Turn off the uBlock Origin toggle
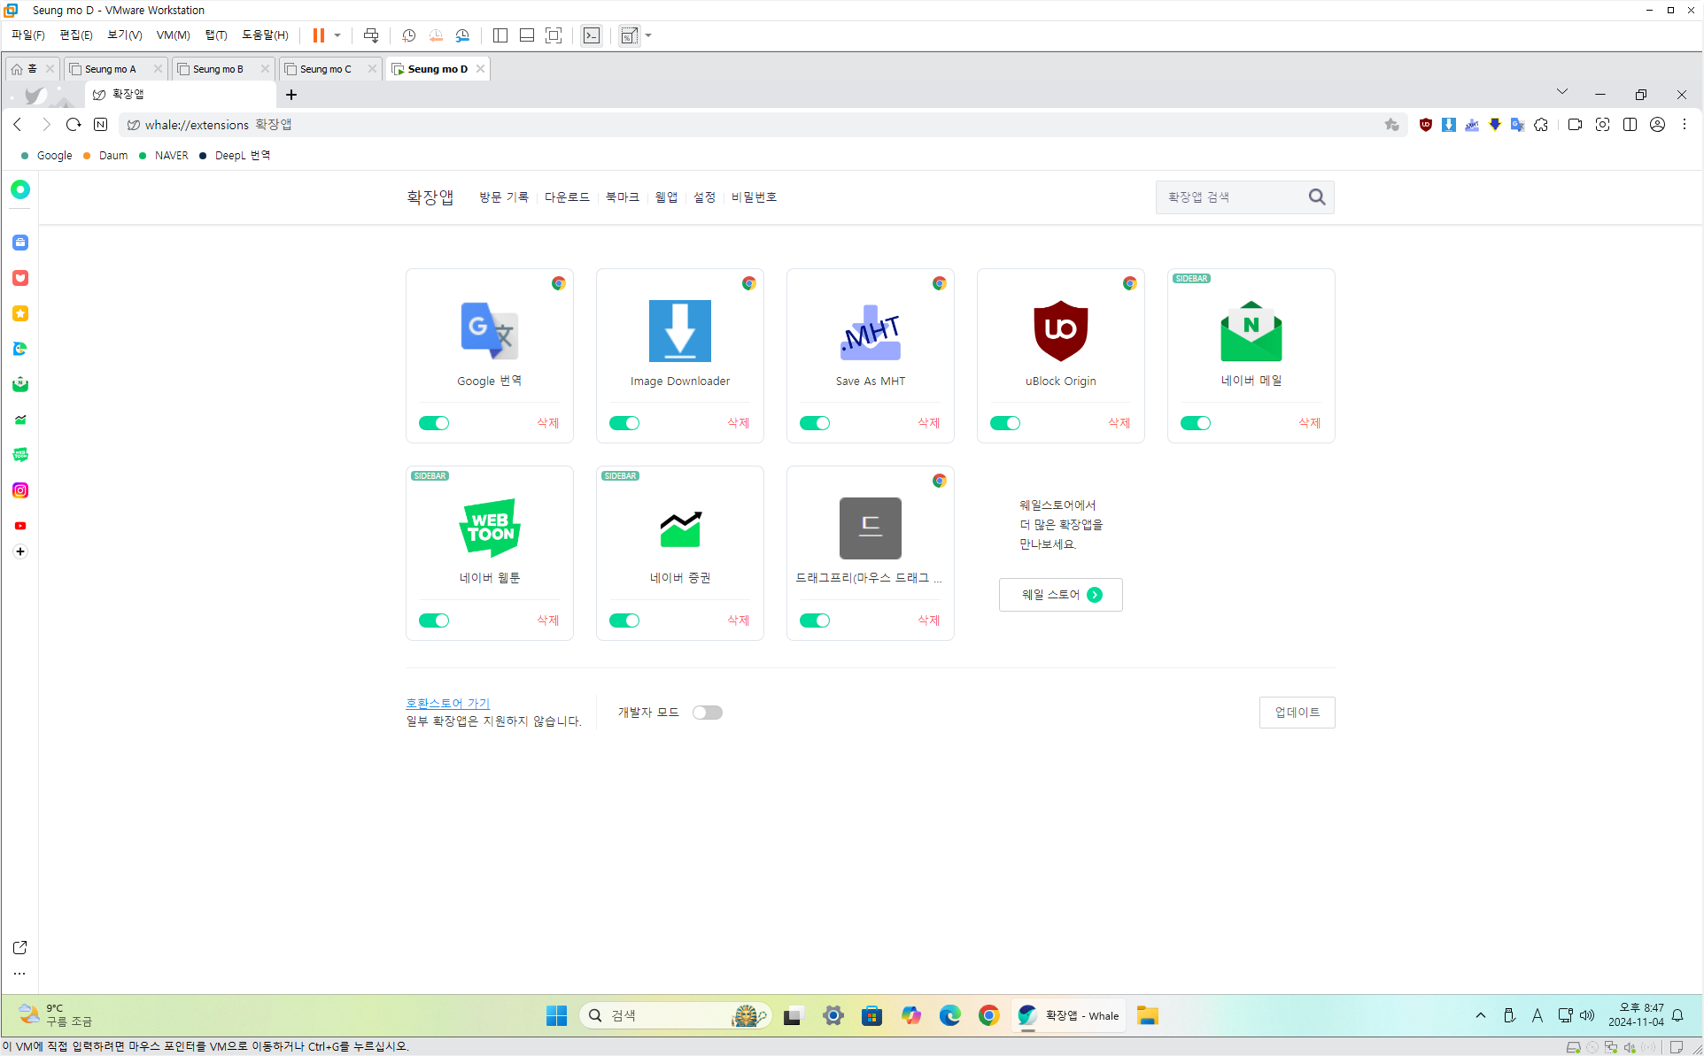The image size is (1704, 1056). (1005, 423)
